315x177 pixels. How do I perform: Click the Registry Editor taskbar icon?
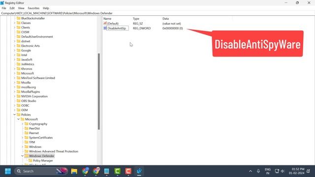tap(139, 171)
